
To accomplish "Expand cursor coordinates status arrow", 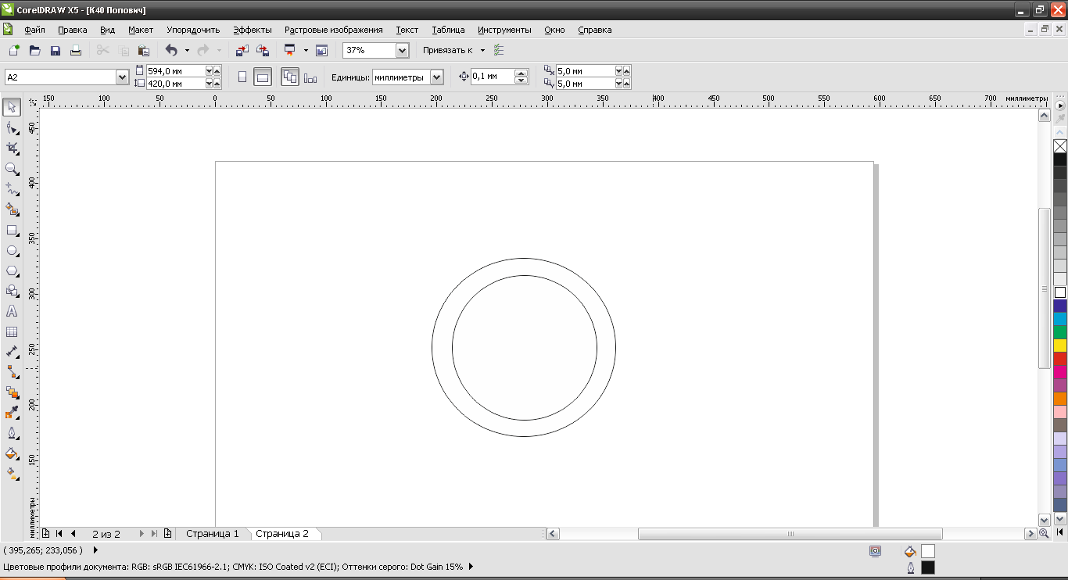I will pos(95,550).
